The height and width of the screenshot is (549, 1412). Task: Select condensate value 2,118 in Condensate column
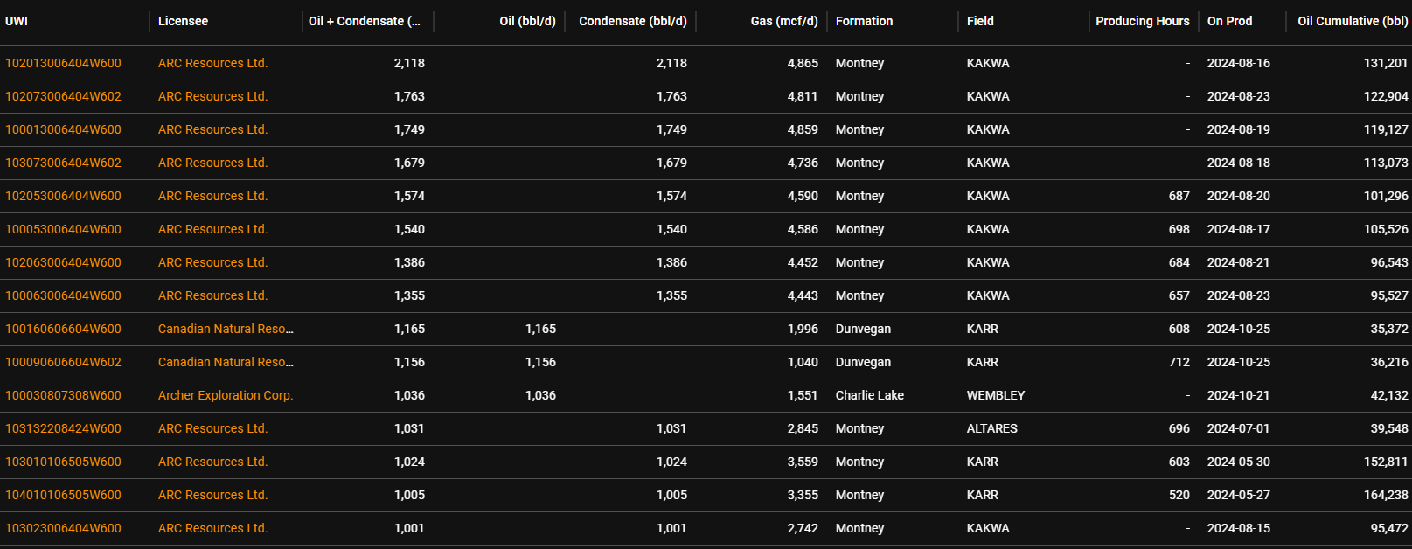point(671,63)
